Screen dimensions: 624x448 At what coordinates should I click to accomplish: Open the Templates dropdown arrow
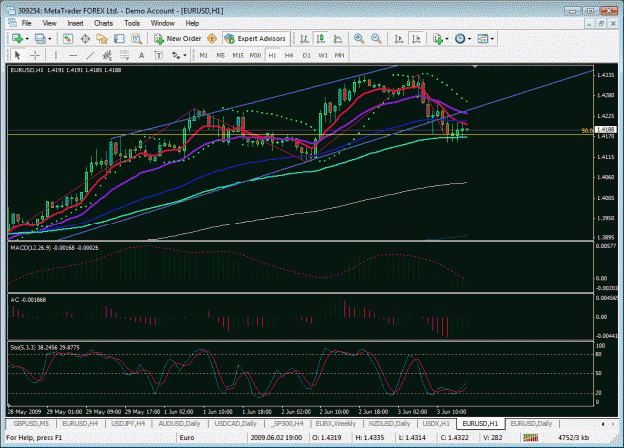pyautogui.click(x=492, y=39)
